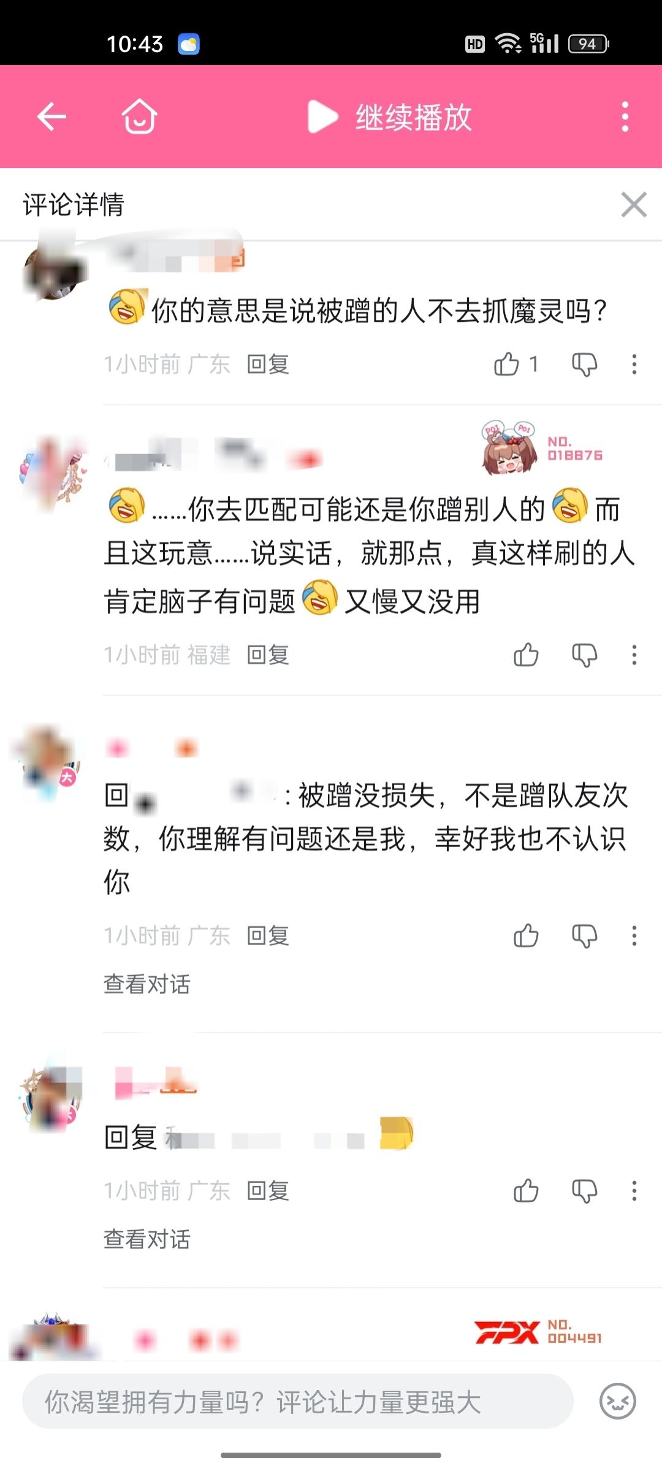Open the emoji picker beside input
The image size is (662, 1471).
pyautogui.click(x=617, y=1401)
